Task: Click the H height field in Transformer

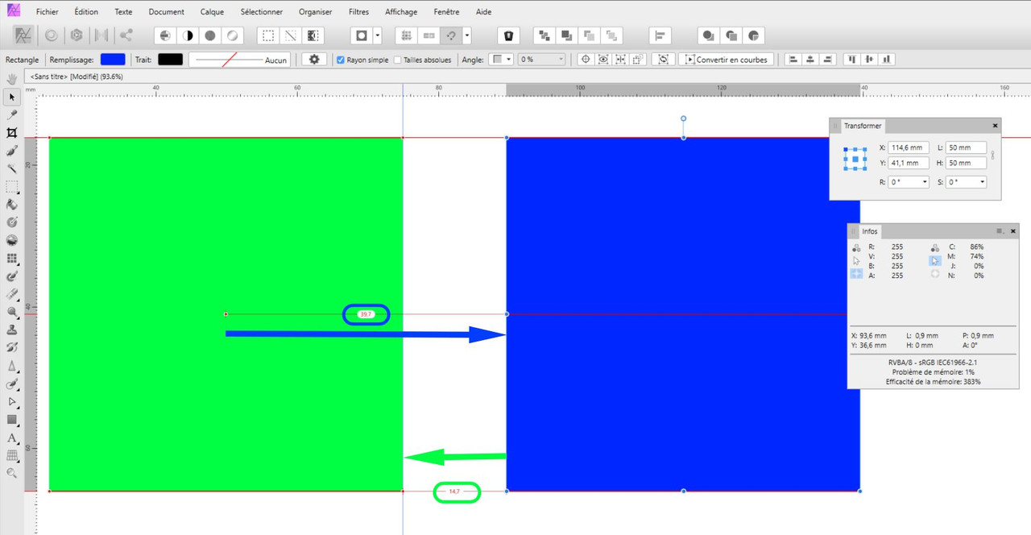Action: point(966,163)
